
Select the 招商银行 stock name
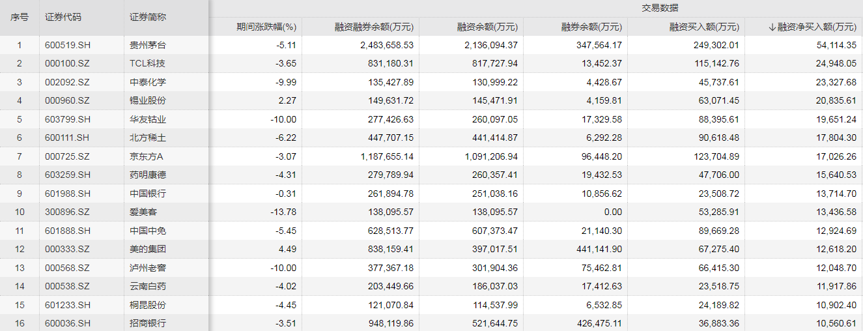(x=148, y=323)
